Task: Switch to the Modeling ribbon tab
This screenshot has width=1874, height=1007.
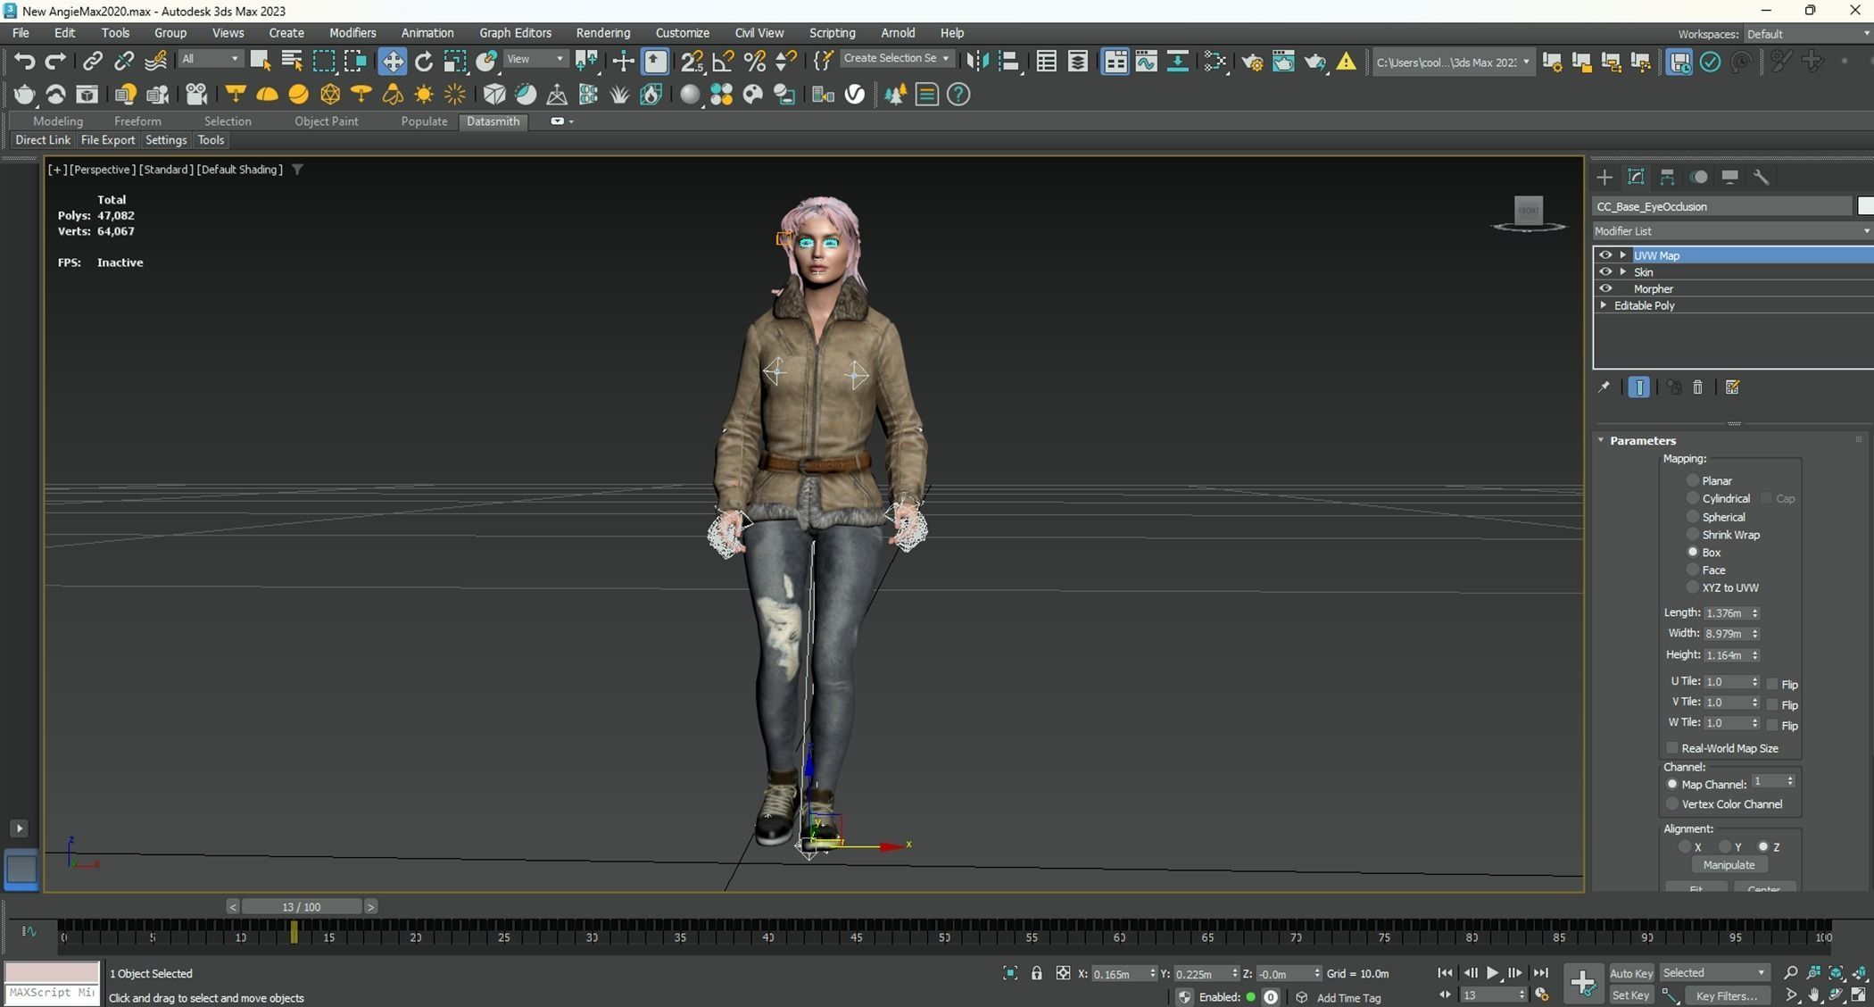Action: pyautogui.click(x=58, y=121)
